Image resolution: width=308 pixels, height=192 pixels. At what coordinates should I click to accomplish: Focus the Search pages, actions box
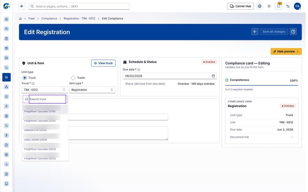coord(79,6)
